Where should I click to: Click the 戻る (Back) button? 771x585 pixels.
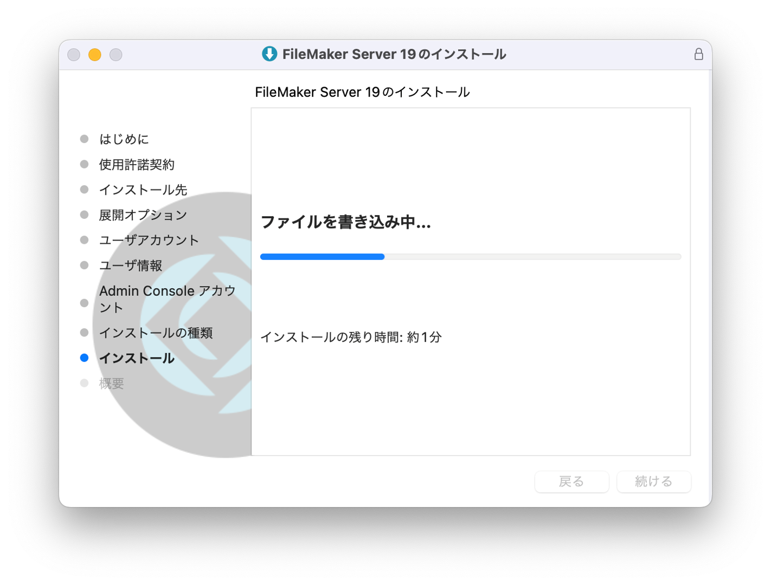(571, 482)
